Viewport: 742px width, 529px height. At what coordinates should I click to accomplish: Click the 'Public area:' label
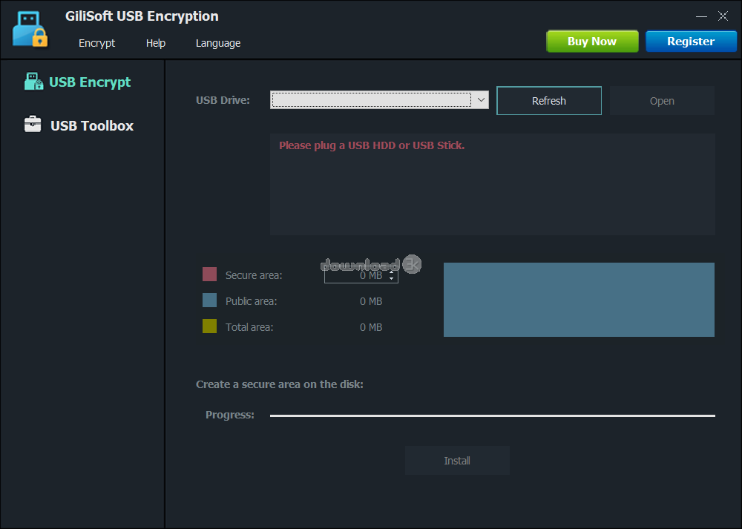pyautogui.click(x=252, y=301)
